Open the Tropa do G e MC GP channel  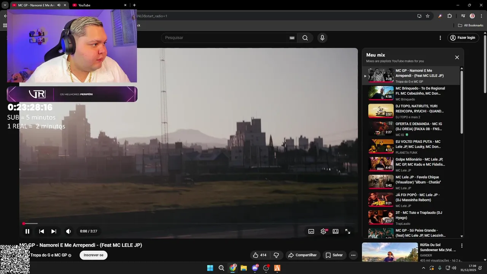click(49, 255)
